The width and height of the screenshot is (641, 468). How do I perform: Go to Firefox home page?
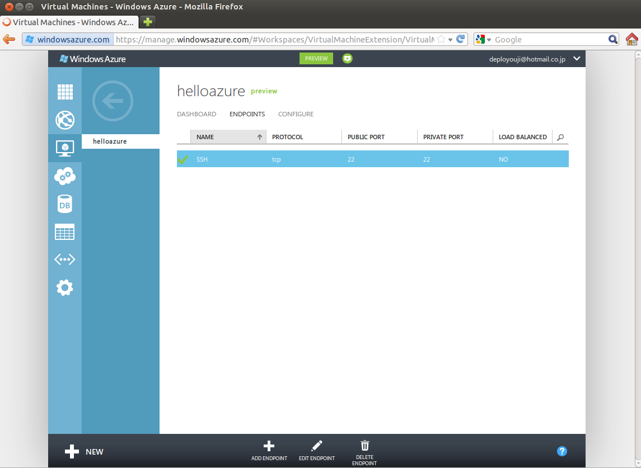pos(632,39)
